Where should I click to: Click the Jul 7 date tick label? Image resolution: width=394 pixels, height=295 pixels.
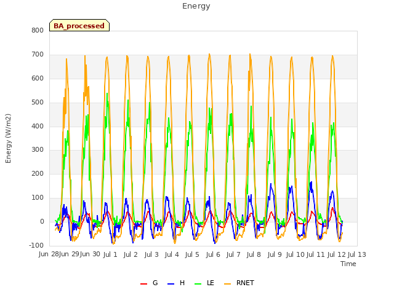pyautogui.click(x=233, y=254)
